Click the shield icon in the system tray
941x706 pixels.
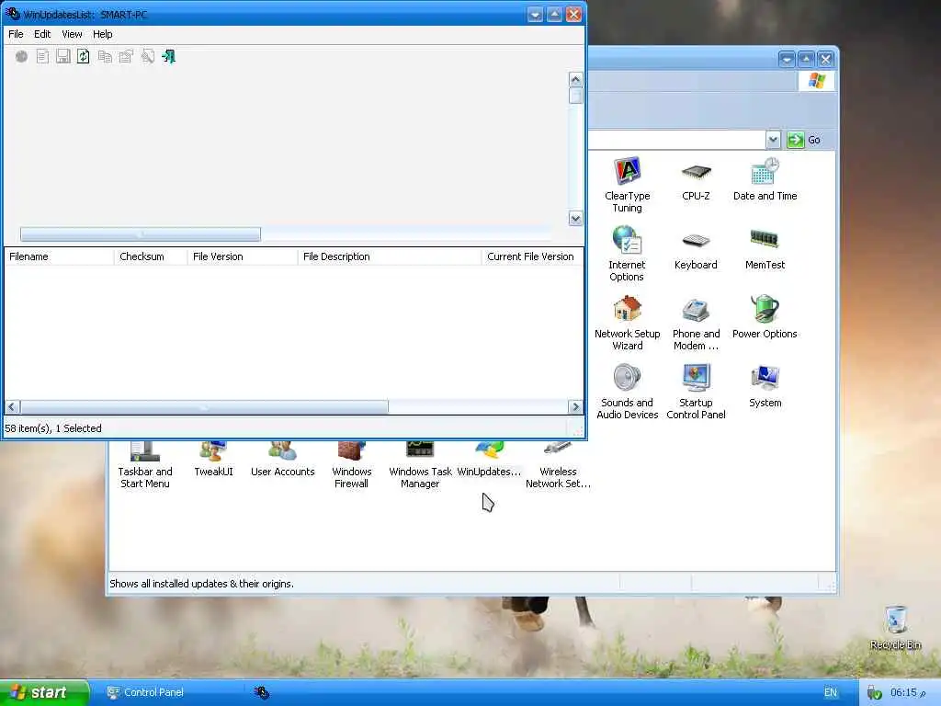(x=875, y=693)
